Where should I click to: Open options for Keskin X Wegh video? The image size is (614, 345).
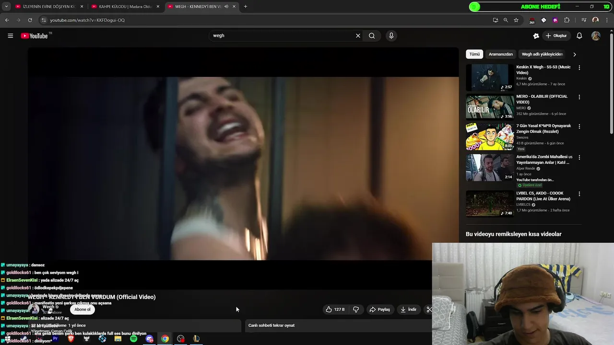[x=579, y=68]
